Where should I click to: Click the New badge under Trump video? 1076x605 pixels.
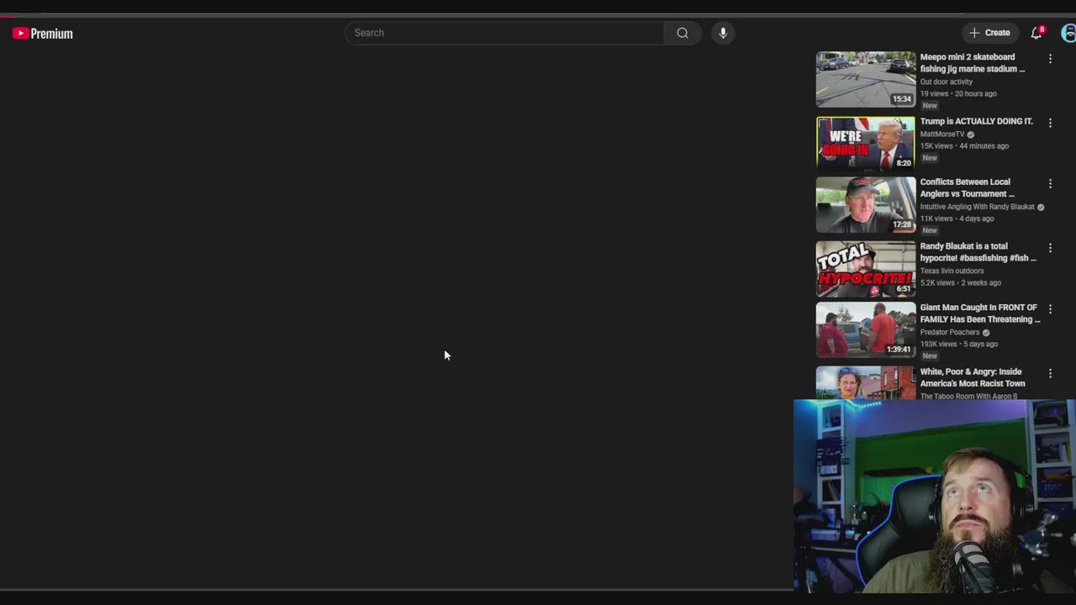click(x=930, y=158)
